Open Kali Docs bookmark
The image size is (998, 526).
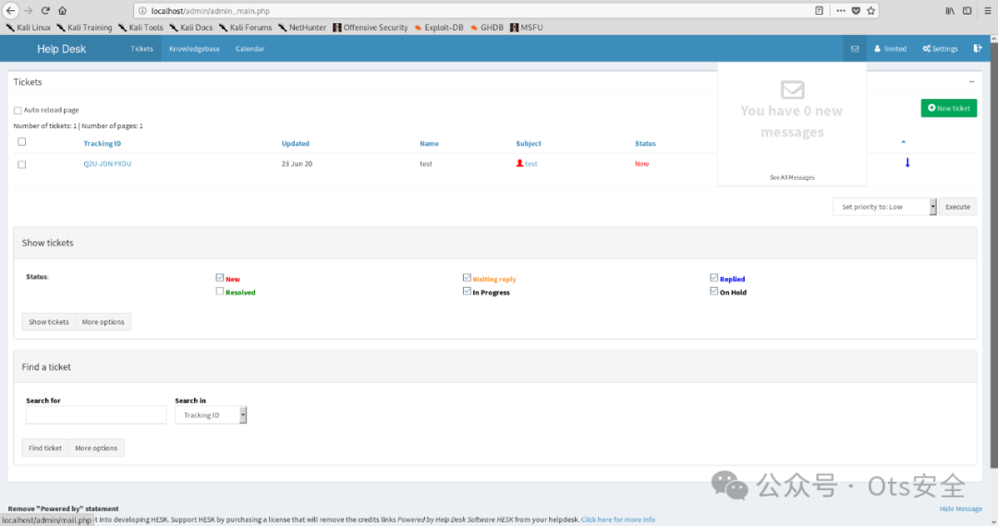[191, 28]
